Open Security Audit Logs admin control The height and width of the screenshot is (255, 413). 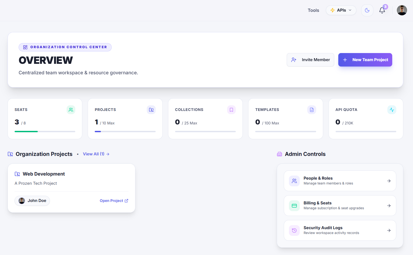(x=340, y=230)
